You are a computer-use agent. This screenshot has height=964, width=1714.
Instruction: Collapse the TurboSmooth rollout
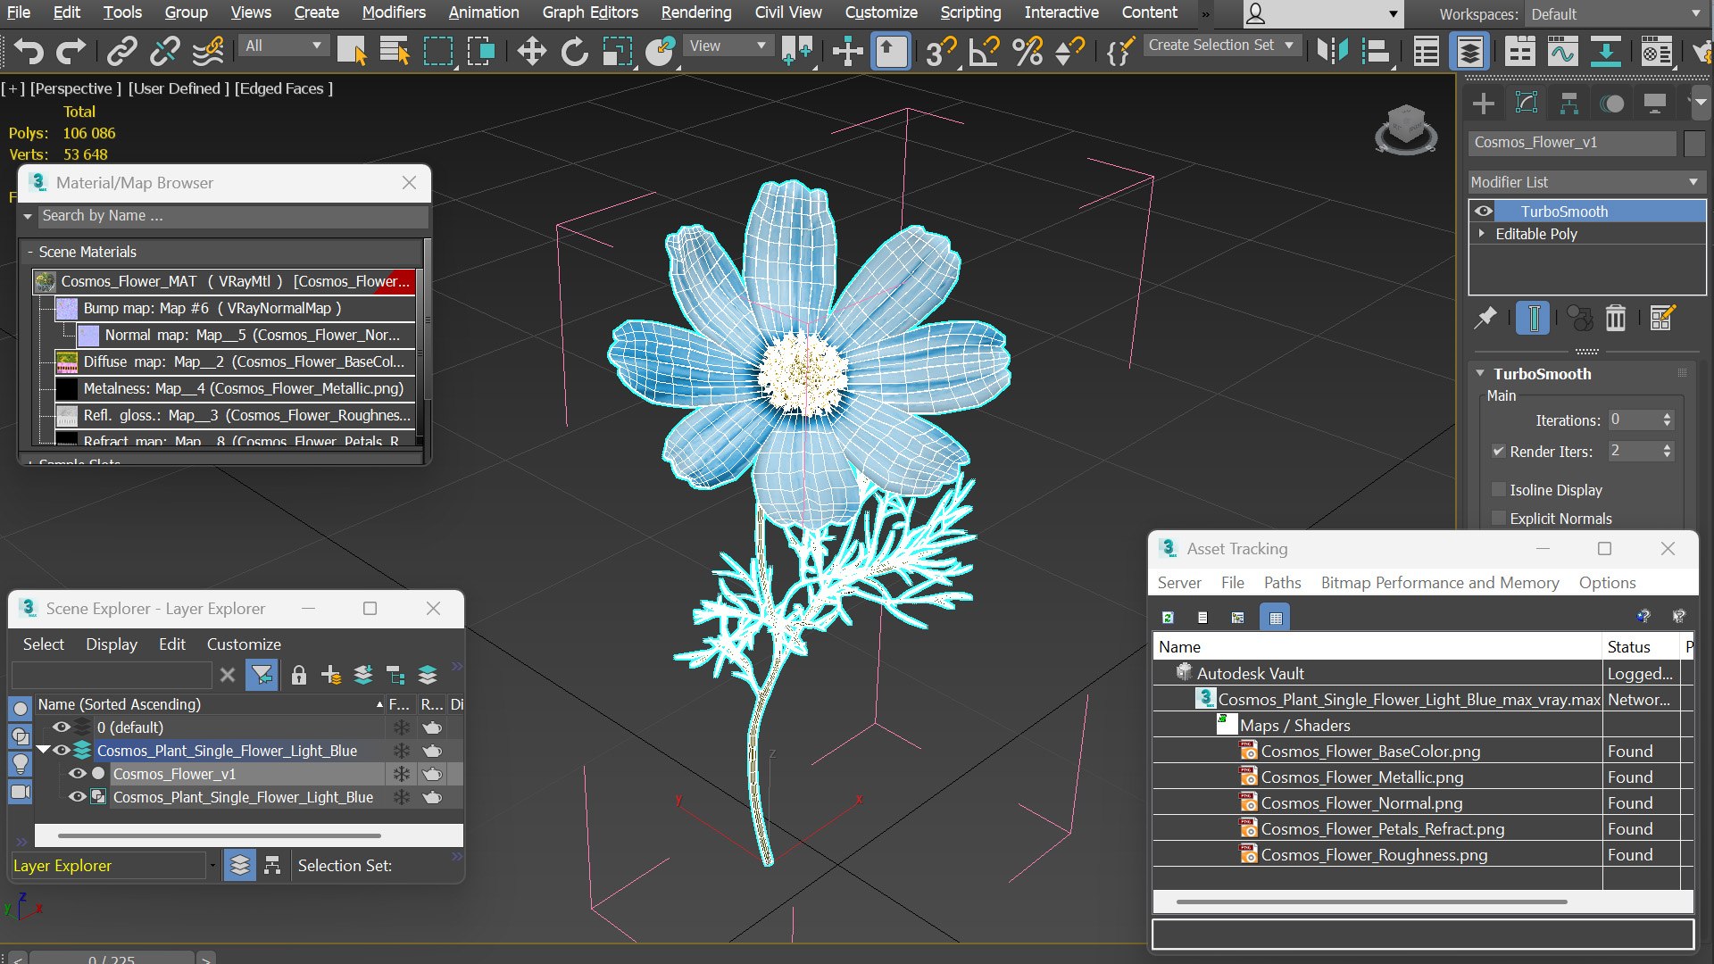1480,374
